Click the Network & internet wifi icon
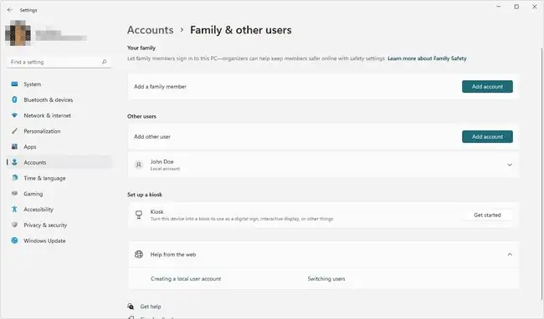 click(14, 115)
